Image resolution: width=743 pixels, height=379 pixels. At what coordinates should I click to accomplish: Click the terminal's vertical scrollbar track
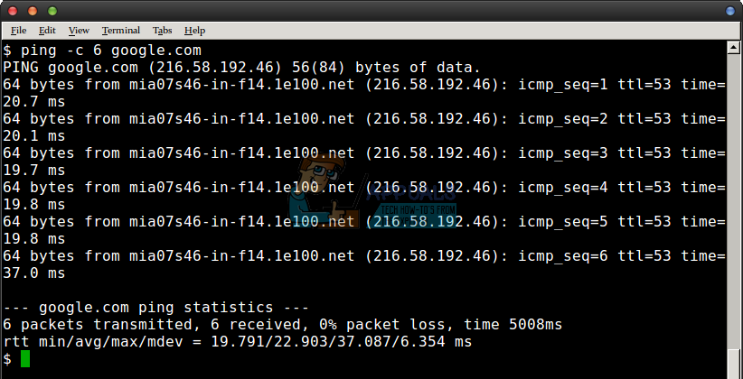pyautogui.click(x=734, y=199)
